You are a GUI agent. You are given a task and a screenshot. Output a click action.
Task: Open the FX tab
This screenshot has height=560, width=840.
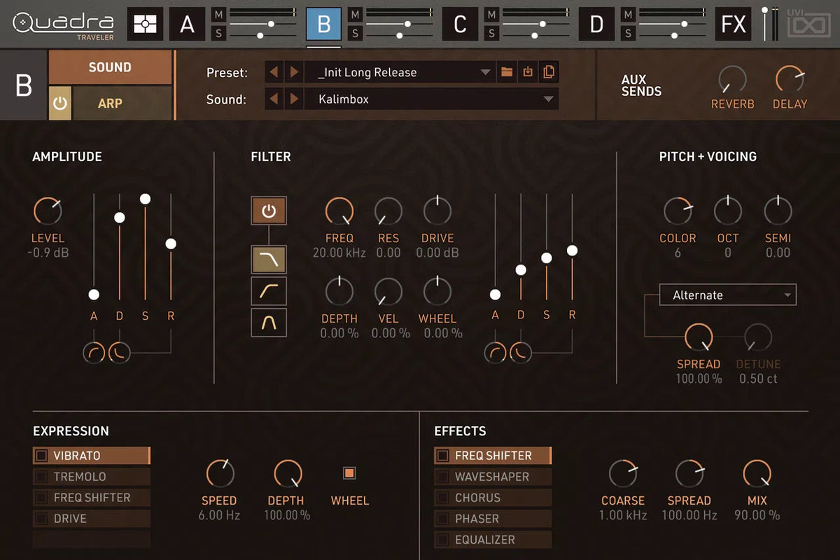click(733, 24)
